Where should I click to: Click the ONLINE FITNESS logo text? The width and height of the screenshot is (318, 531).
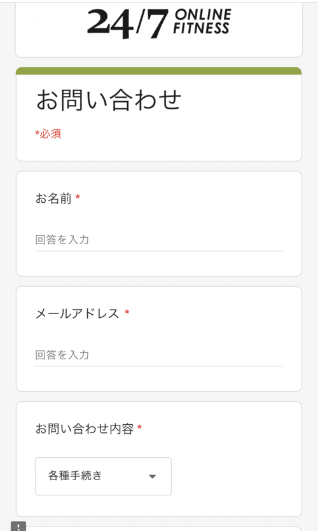click(x=202, y=22)
